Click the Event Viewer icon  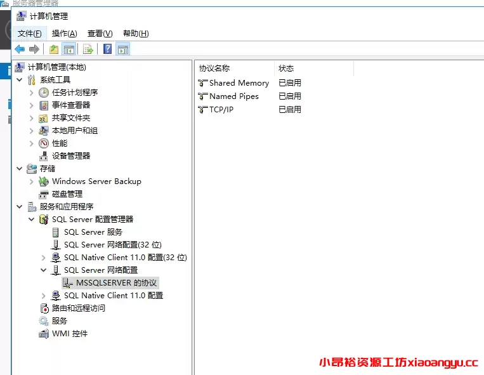44,105
